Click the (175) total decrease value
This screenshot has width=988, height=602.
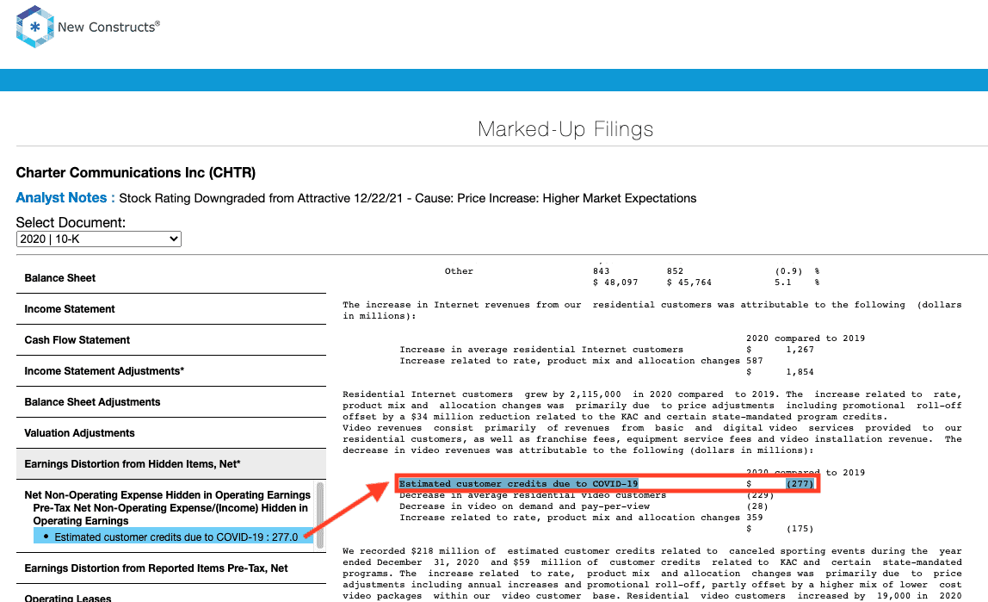click(800, 529)
